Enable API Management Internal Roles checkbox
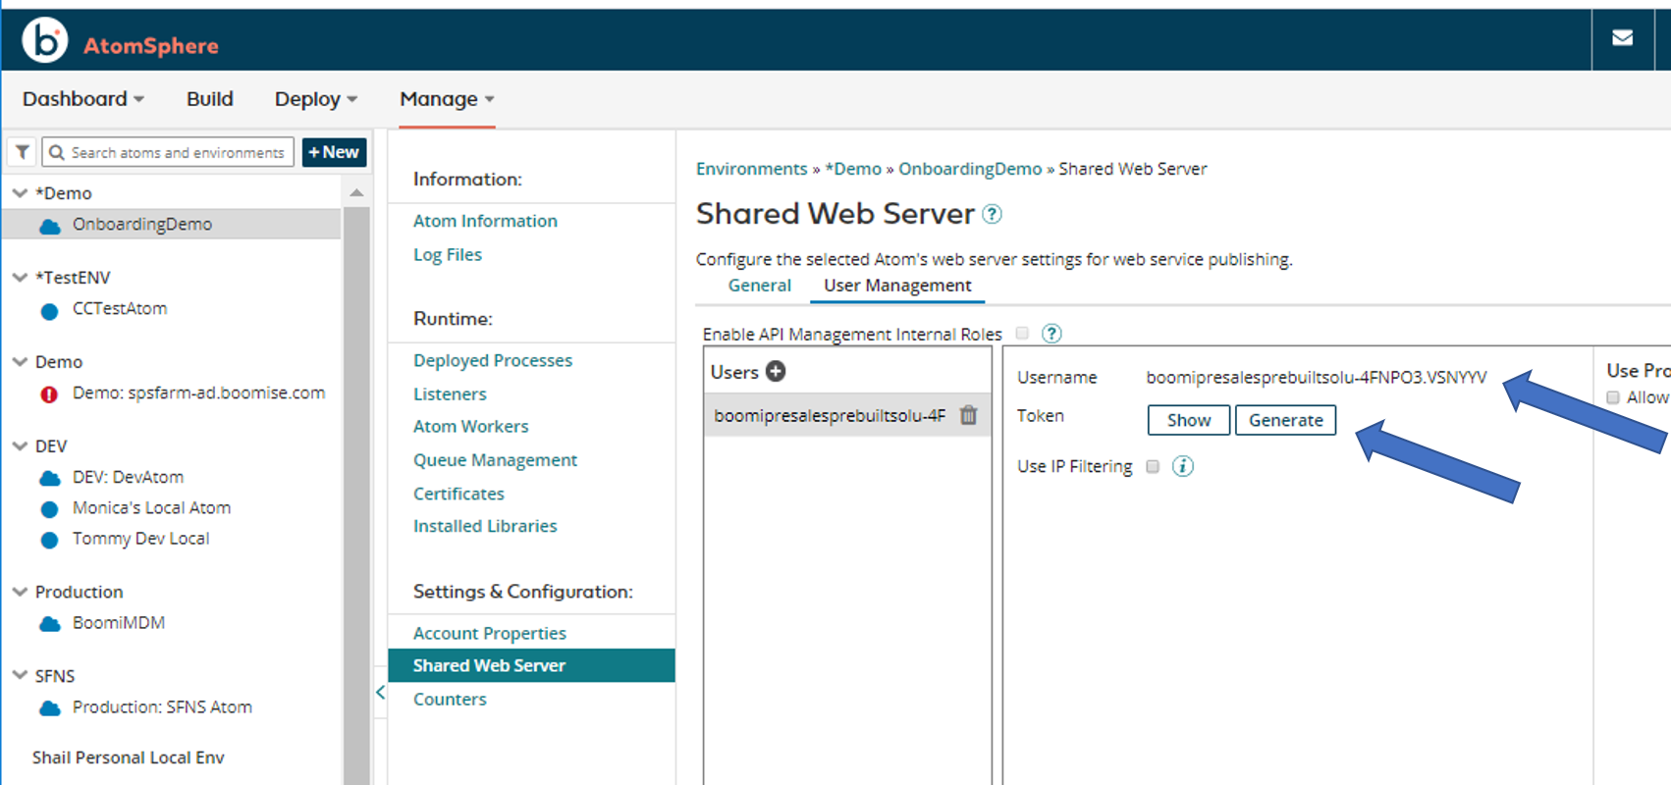This screenshot has height=785, width=1671. pos(1022,334)
